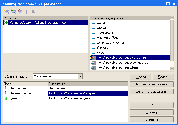Click Очистить выражения button

pyautogui.click(x=152, y=92)
